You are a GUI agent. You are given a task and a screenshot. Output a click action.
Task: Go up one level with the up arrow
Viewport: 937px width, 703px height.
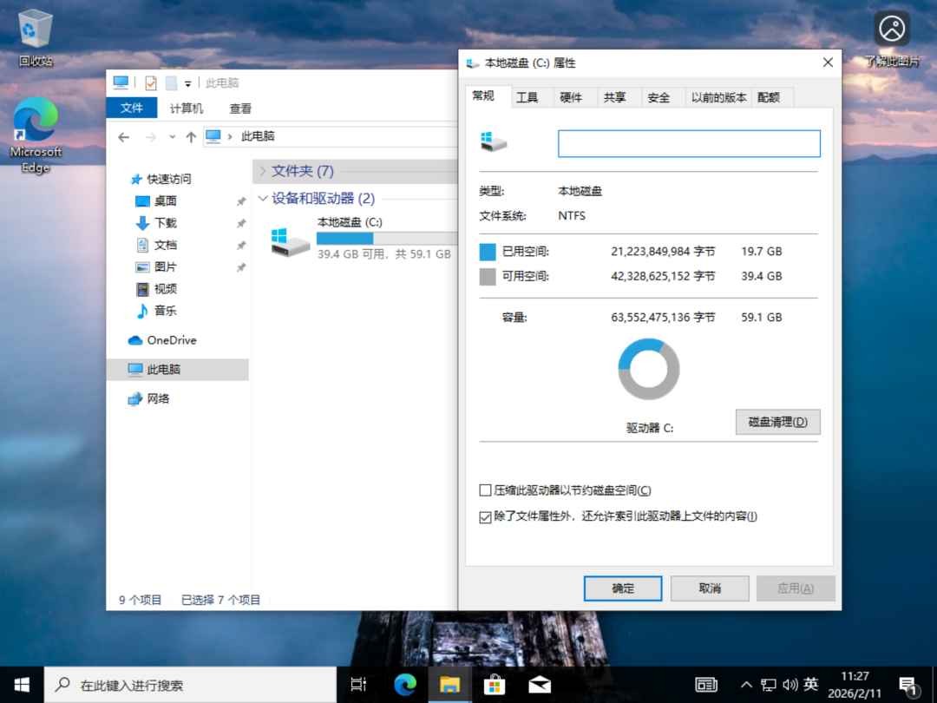pos(191,137)
